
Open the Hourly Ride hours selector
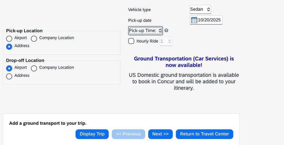[x=166, y=41]
